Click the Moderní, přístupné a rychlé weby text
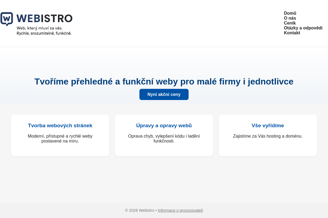The width and height of the screenshot is (328, 218). coord(60,138)
